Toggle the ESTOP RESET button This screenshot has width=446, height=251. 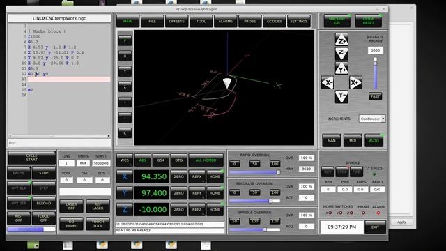tap(369, 21)
